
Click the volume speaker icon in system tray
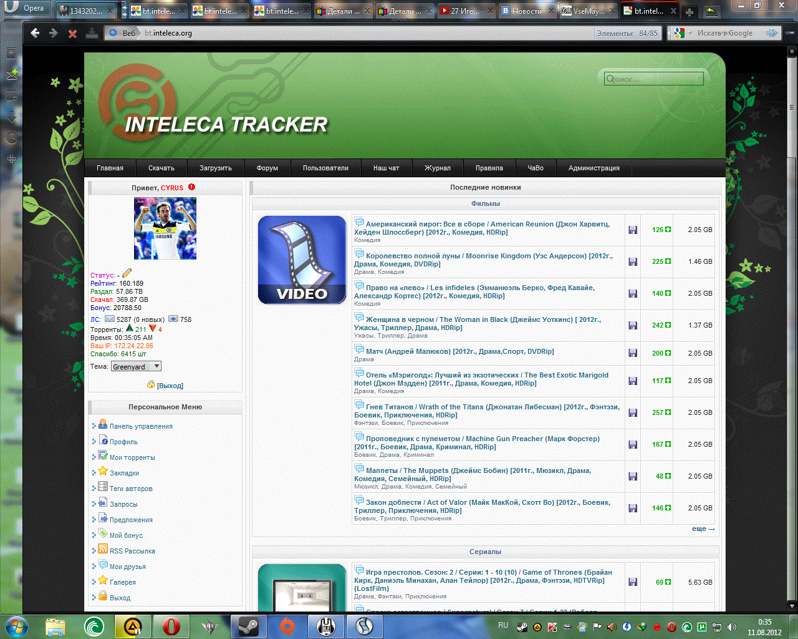click(731, 627)
